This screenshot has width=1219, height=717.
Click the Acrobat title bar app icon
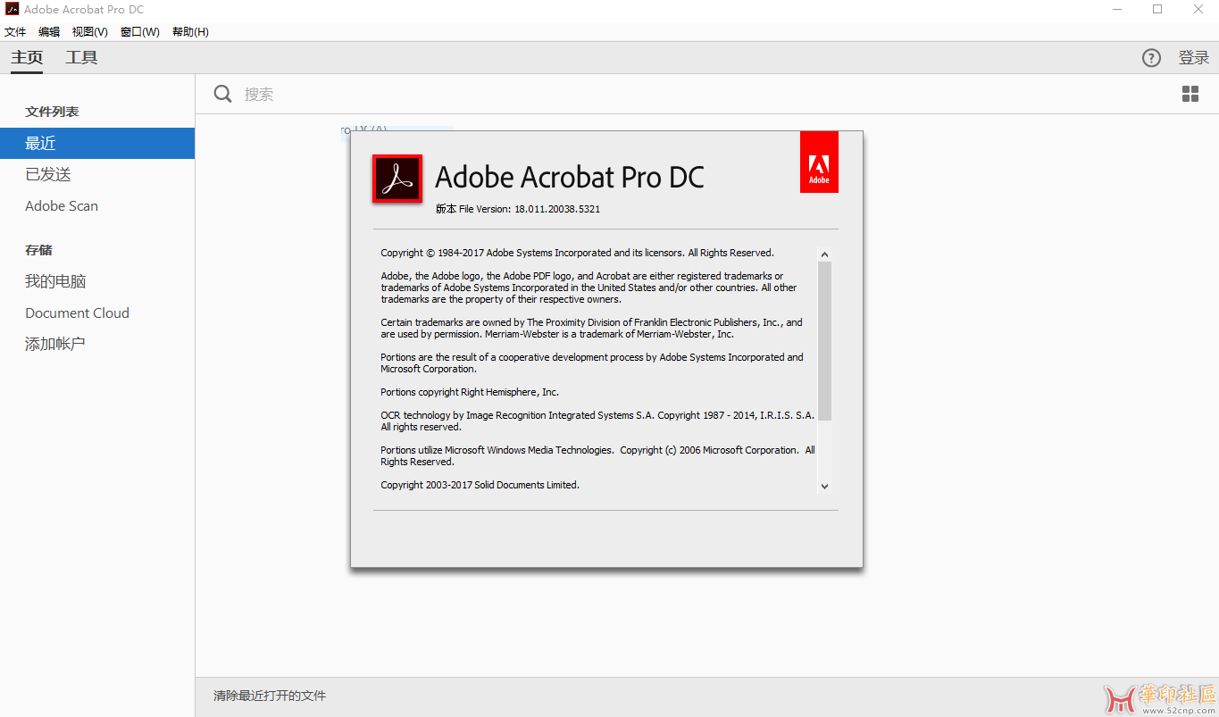tap(13, 10)
